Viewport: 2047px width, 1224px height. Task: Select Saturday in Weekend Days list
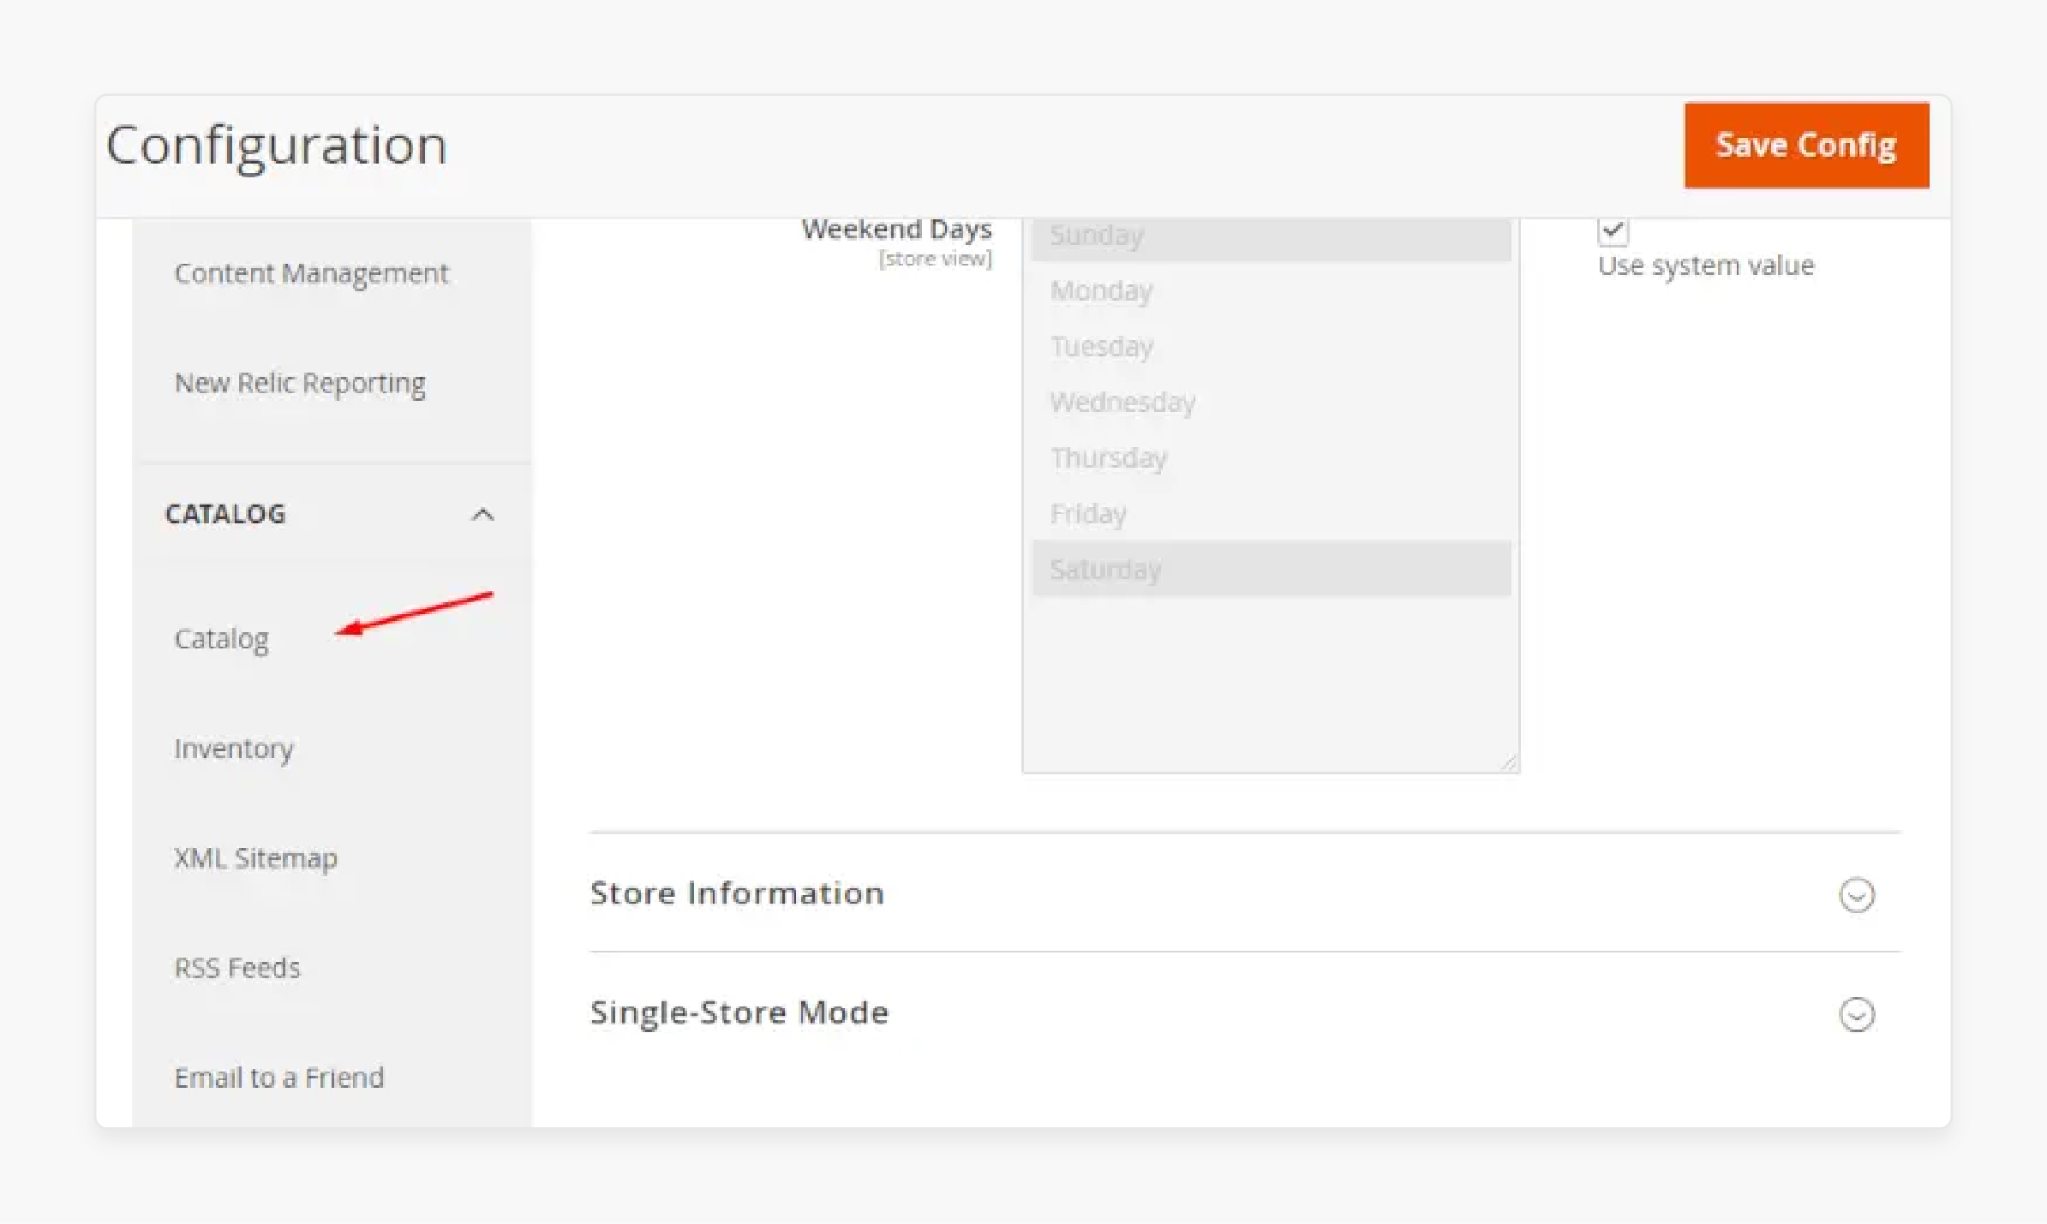tap(1272, 569)
